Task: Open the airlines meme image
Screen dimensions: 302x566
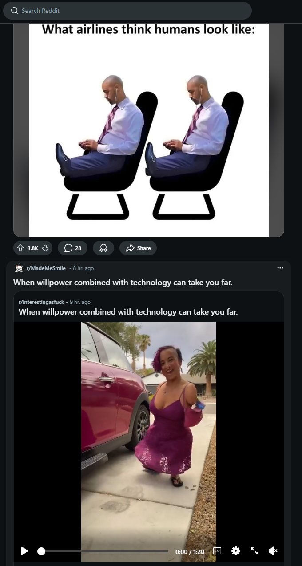Action: [149, 129]
